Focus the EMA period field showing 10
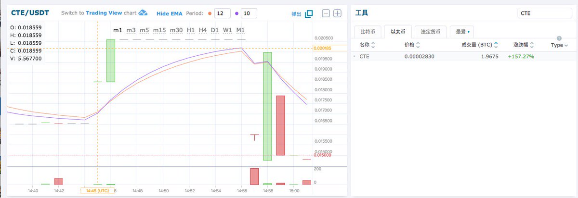Viewport: 578px width, 198px height. coord(249,13)
